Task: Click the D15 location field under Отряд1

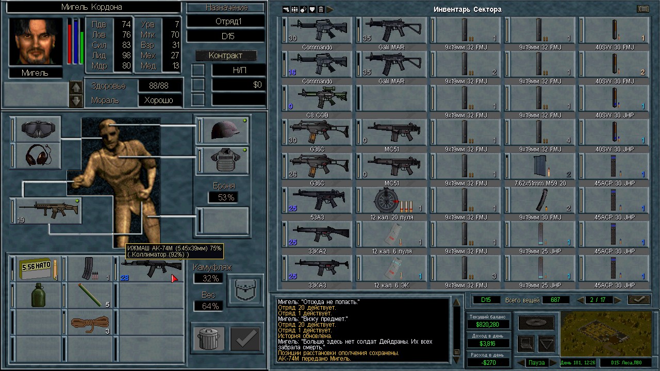Action: coord(226,37)
